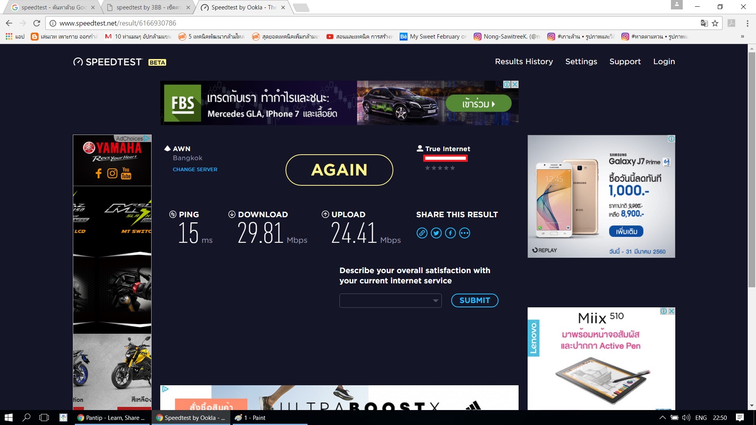Open Task View on the taskbar

coord(44,418)
